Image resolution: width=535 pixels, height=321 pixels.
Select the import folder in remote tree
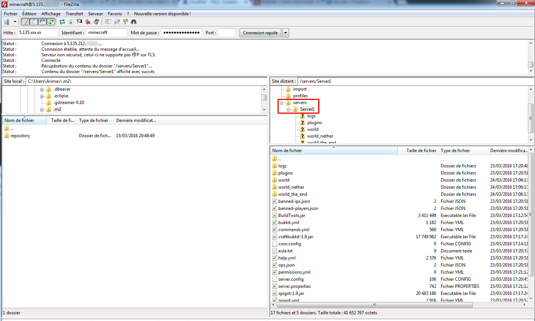300,89
